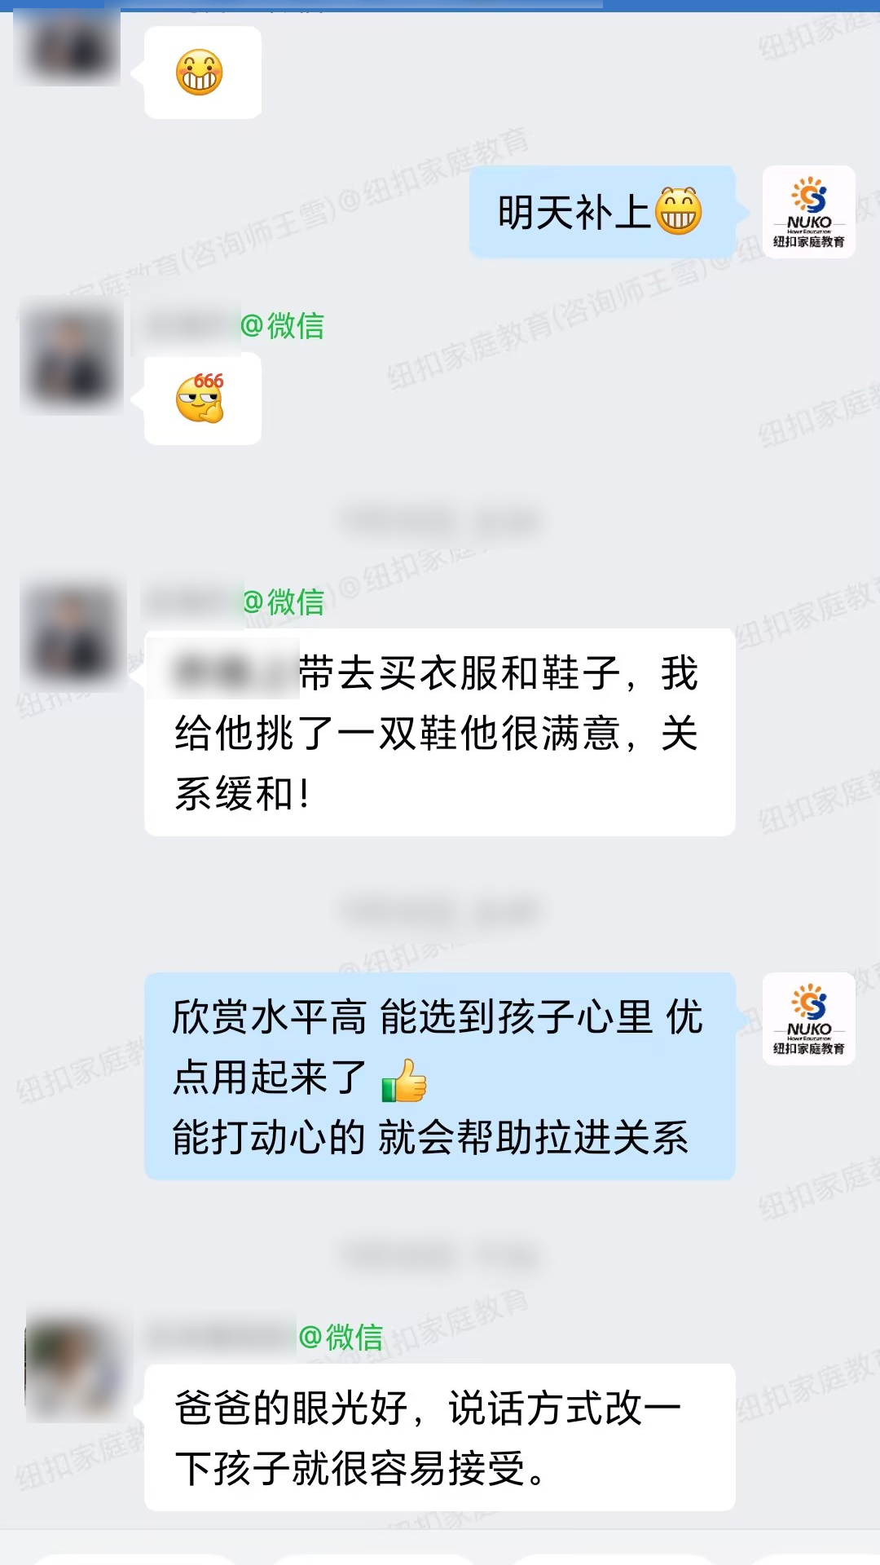Image resolution: width=880 pixels, height=1565 pixels.
Task: Open blurred avatar beside 666 emoji message
Action: click(x=72, y=356)
